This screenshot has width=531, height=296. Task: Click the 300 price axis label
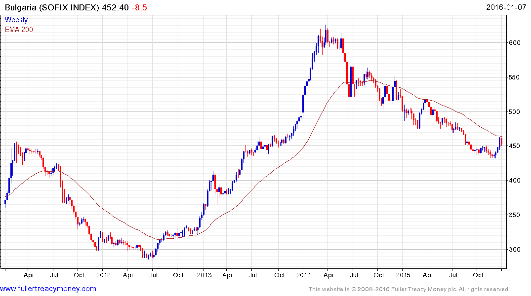[514, 249]
